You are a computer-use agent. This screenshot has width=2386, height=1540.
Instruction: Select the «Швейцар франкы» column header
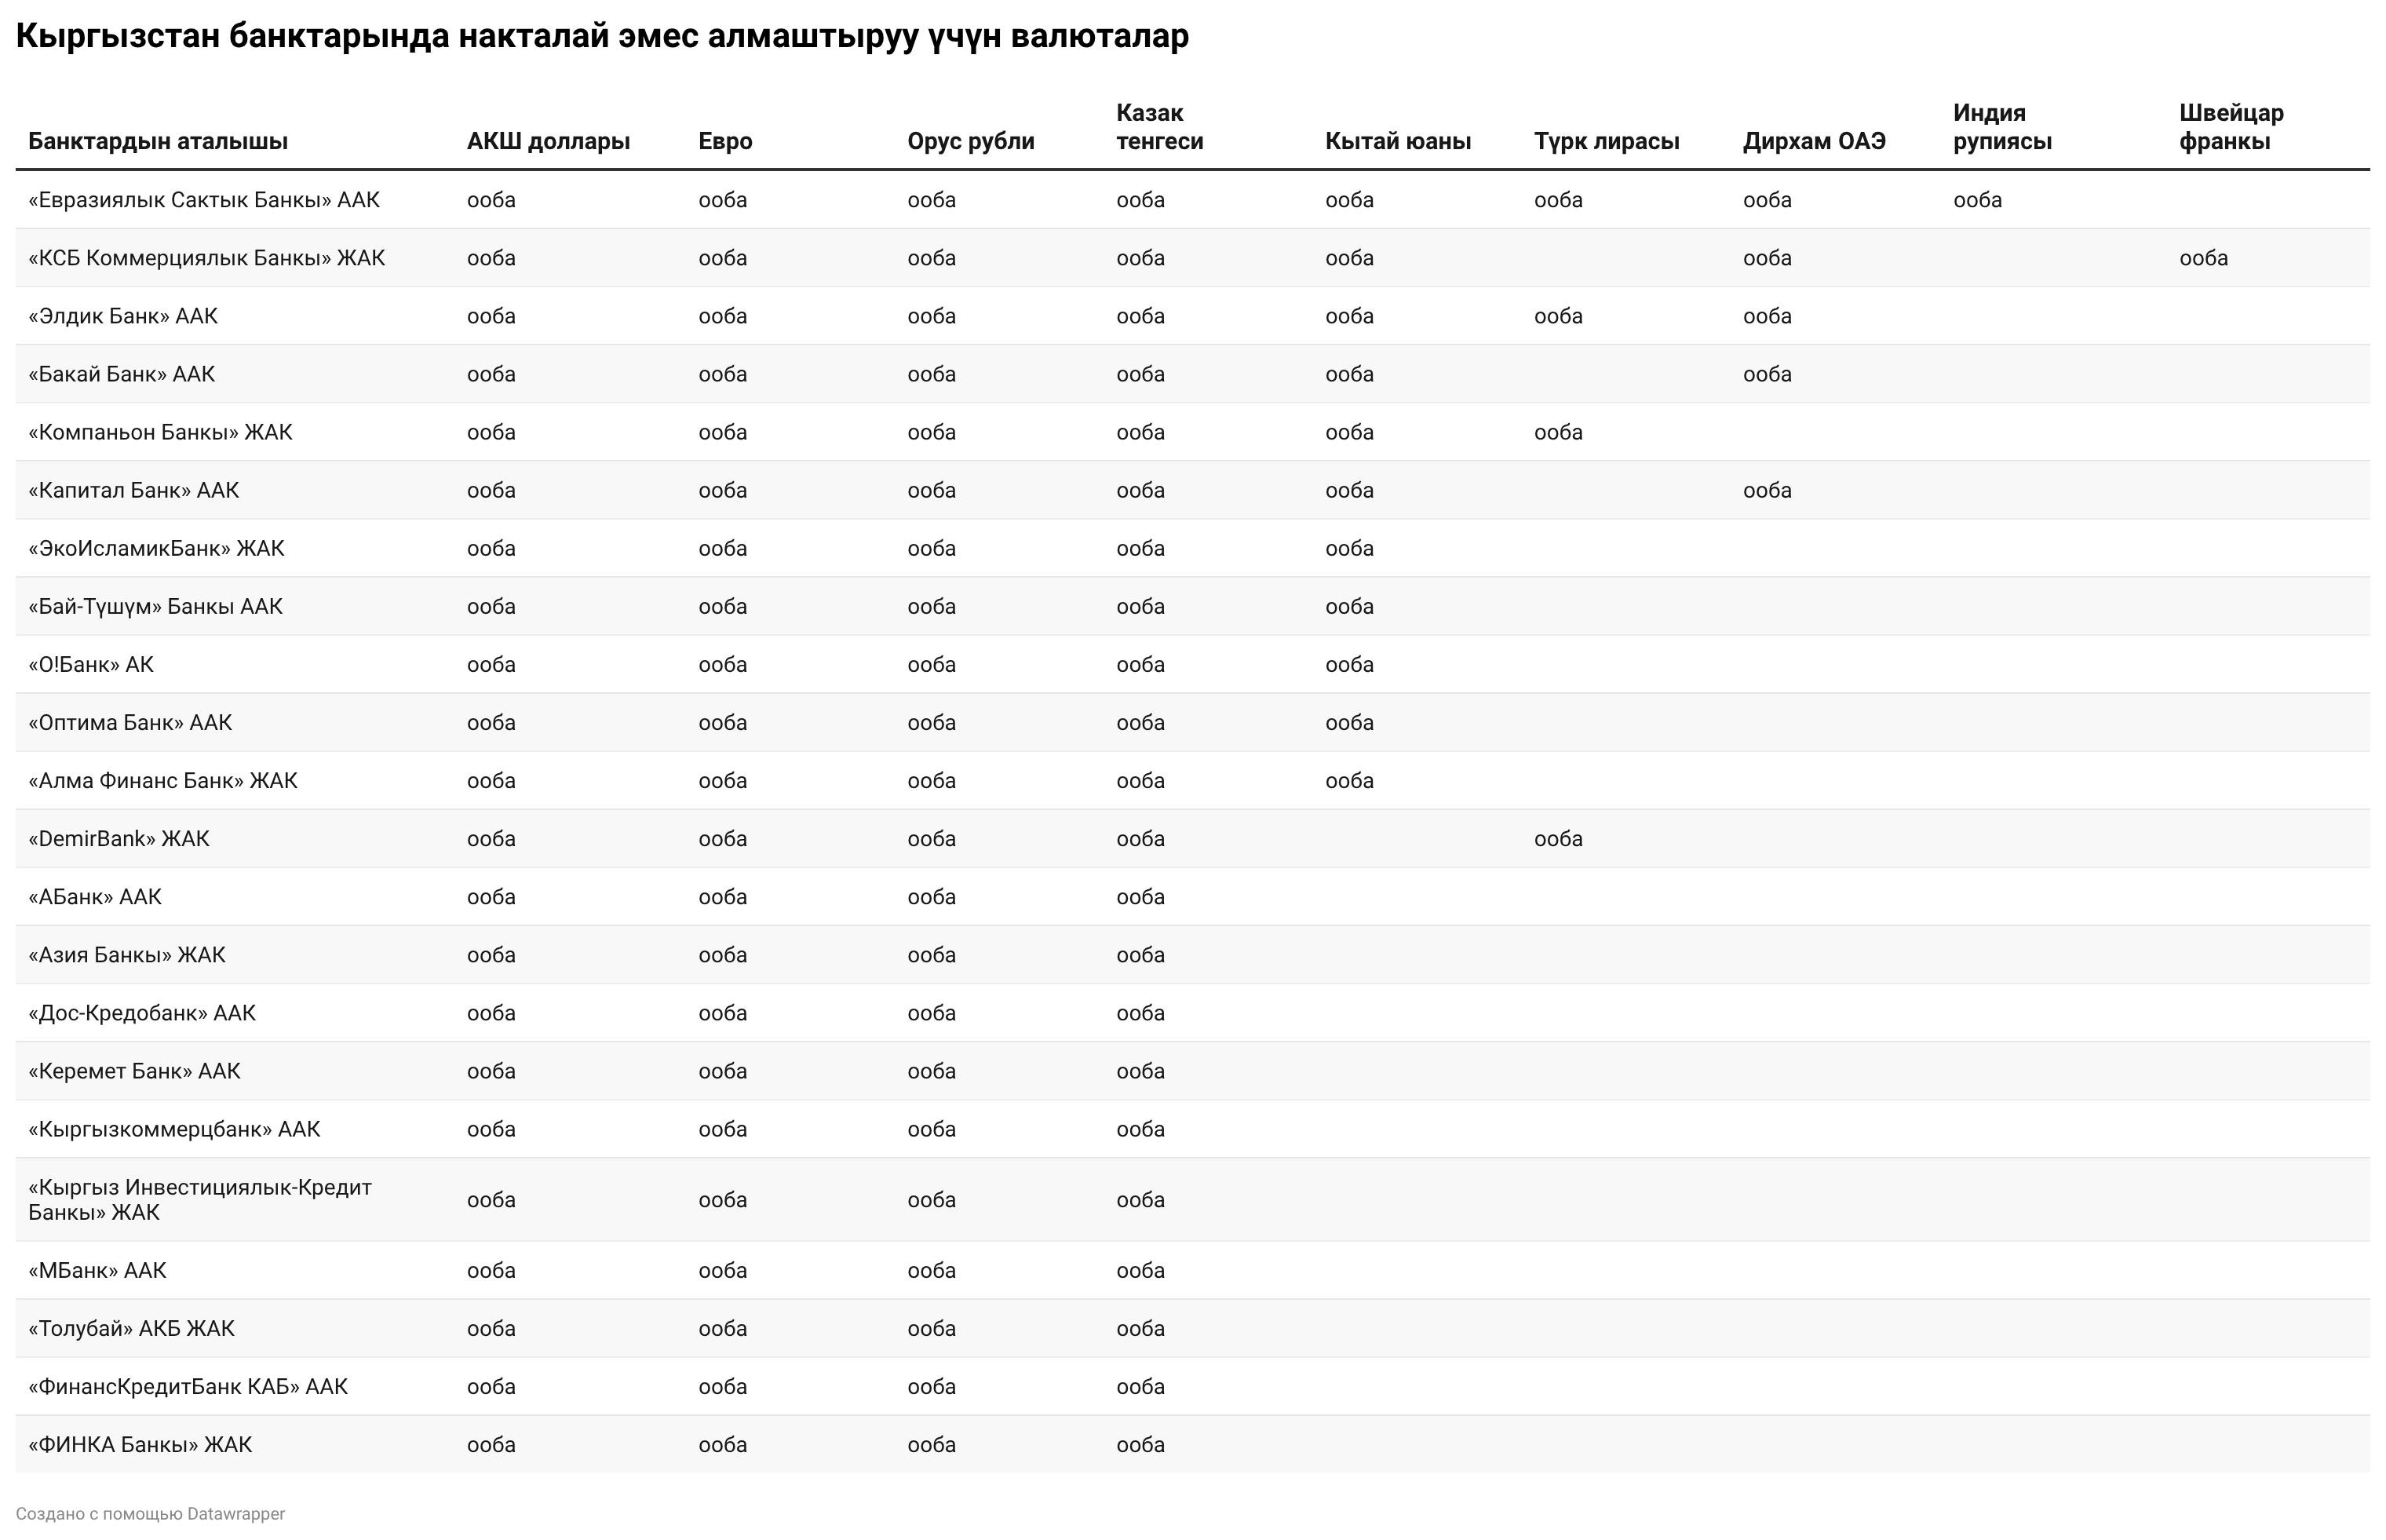click(2231, 127)
